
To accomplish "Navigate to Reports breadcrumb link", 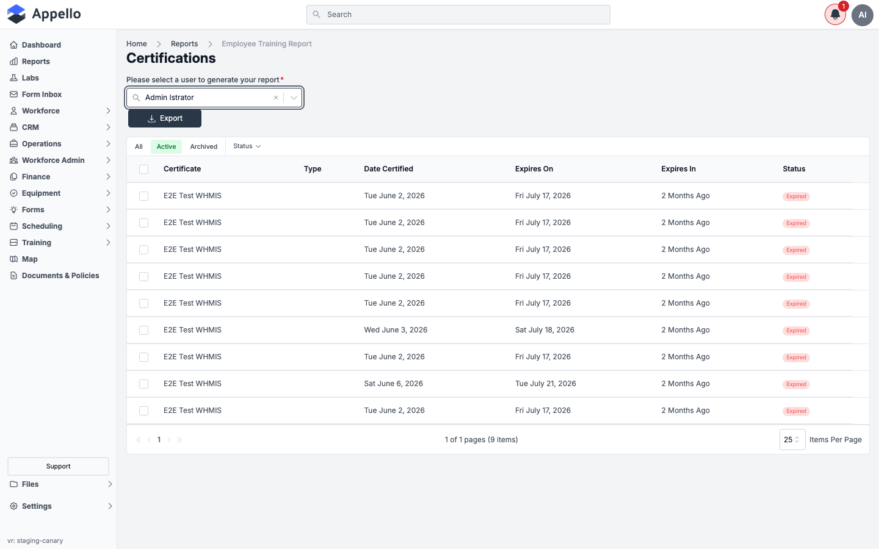I will [184, 44].
